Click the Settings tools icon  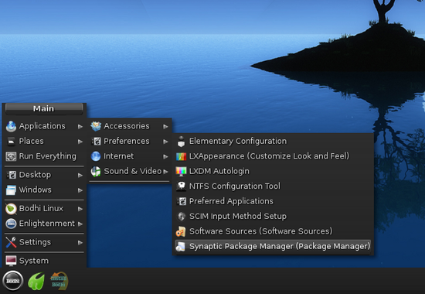[x=11, y=242]
